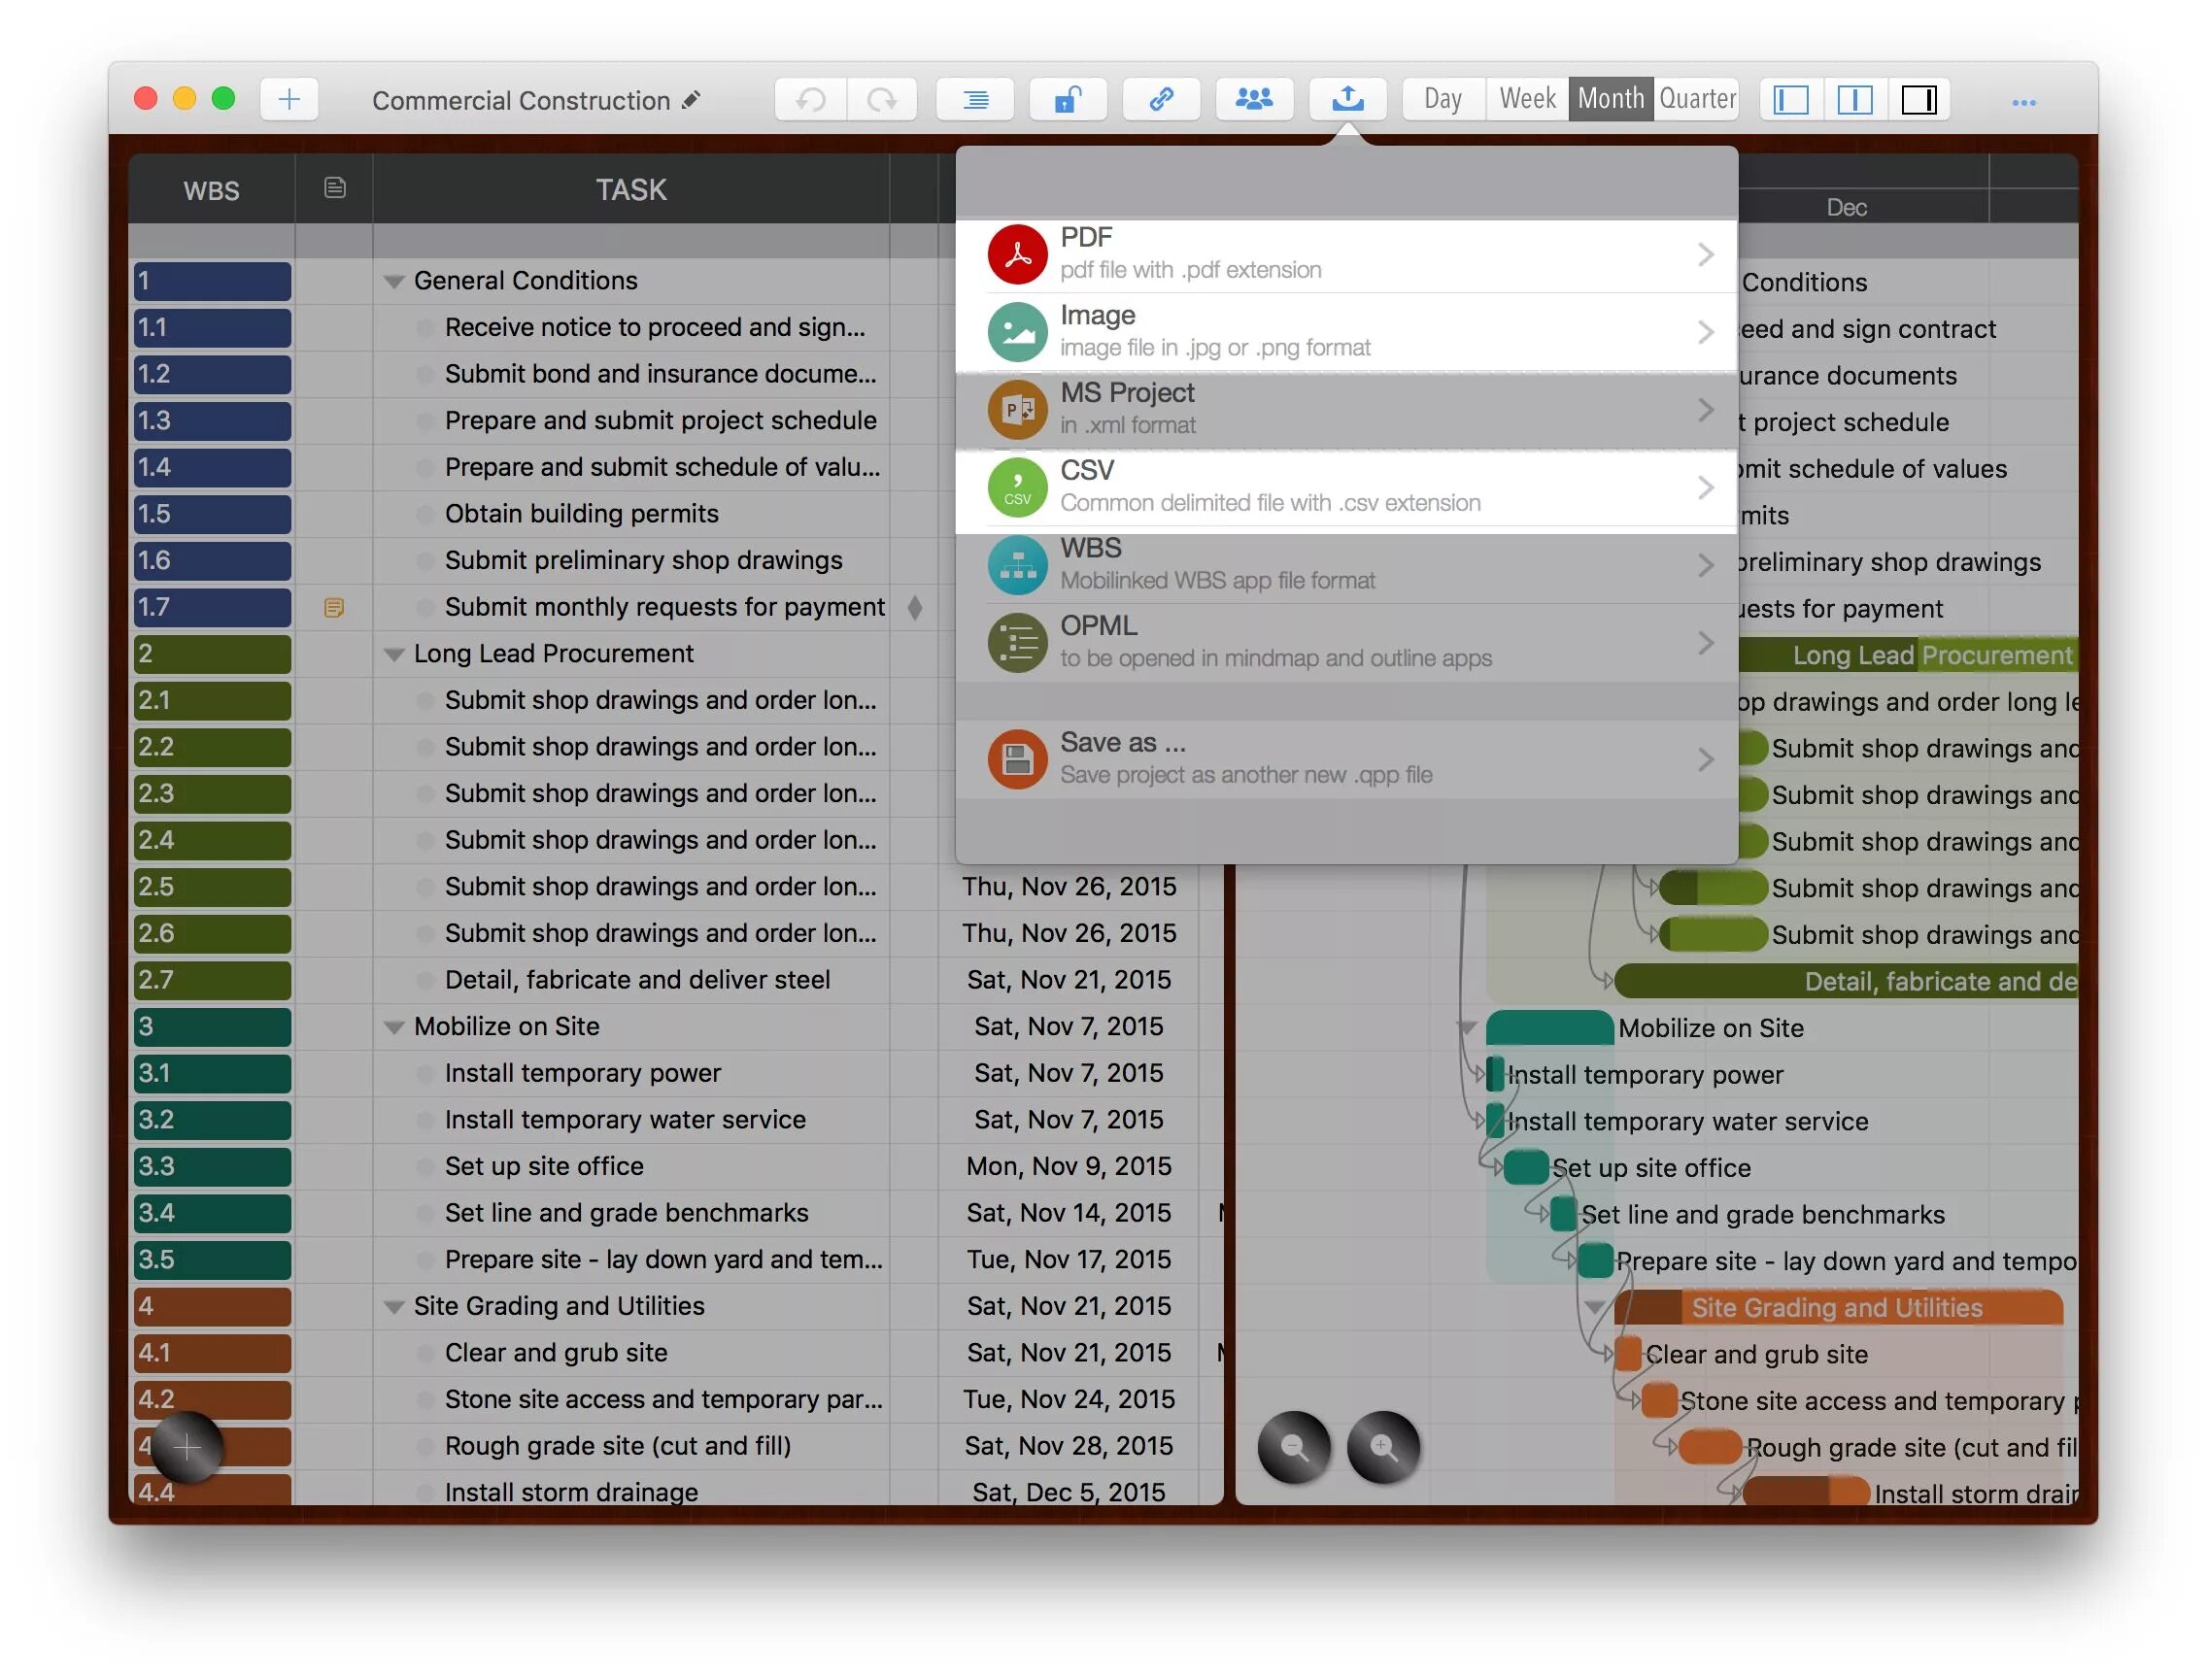
Task: Click the PDF export icon
Action: tap(1017, 252)
